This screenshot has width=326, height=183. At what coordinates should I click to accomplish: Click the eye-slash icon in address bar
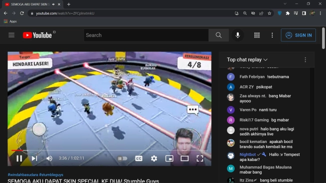pos(253,13)
